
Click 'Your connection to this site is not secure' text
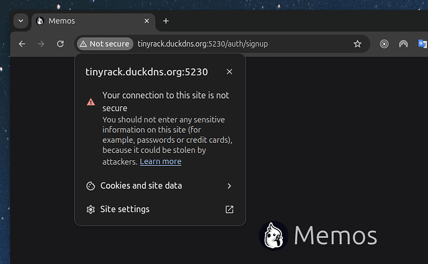(x=166, y=101)
